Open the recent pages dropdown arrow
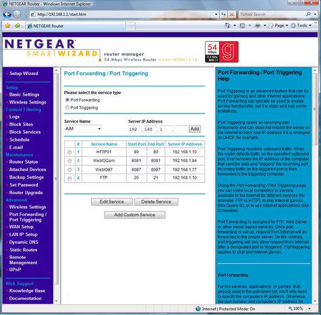This screenshot has width=321, height=315. [25, 14]
